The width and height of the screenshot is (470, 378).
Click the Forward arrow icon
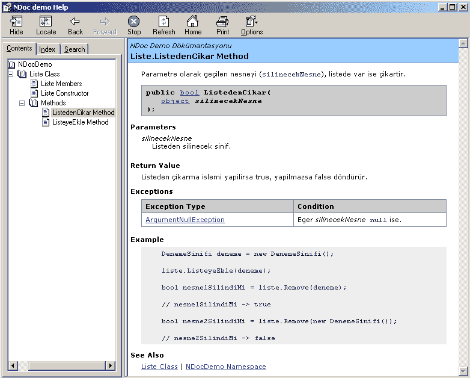(x=105, y=22)
